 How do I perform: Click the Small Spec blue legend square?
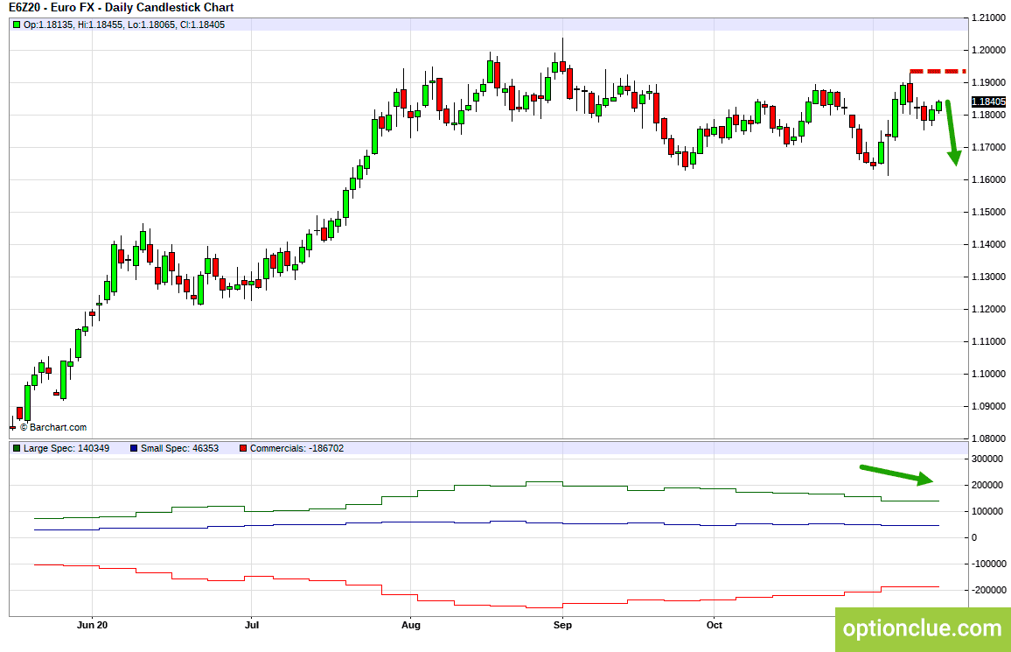pyautogui.click(x=134, y=448)
